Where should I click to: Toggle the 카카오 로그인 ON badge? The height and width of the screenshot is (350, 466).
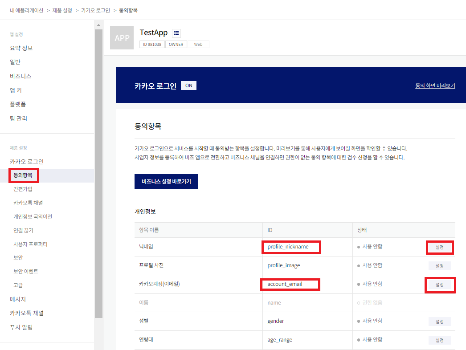(189, 85)
